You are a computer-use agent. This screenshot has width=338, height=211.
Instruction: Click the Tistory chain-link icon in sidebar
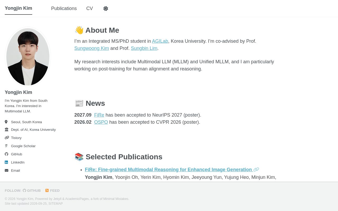click(7, 138)
